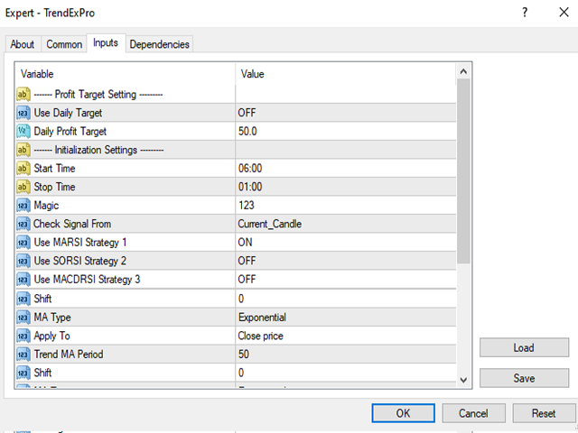The height and width of the screenshot is (433, 578).
Task: Switch to the Common tab
Action: (x=64, y=44)
